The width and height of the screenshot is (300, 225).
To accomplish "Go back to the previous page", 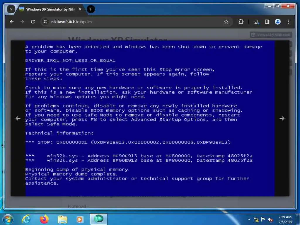I will tap(12, 22).
